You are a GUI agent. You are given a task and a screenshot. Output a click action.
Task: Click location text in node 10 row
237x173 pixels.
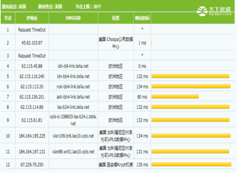tap(116, 136)
